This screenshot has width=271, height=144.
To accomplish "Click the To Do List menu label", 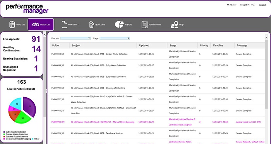I will click(20, 25).
